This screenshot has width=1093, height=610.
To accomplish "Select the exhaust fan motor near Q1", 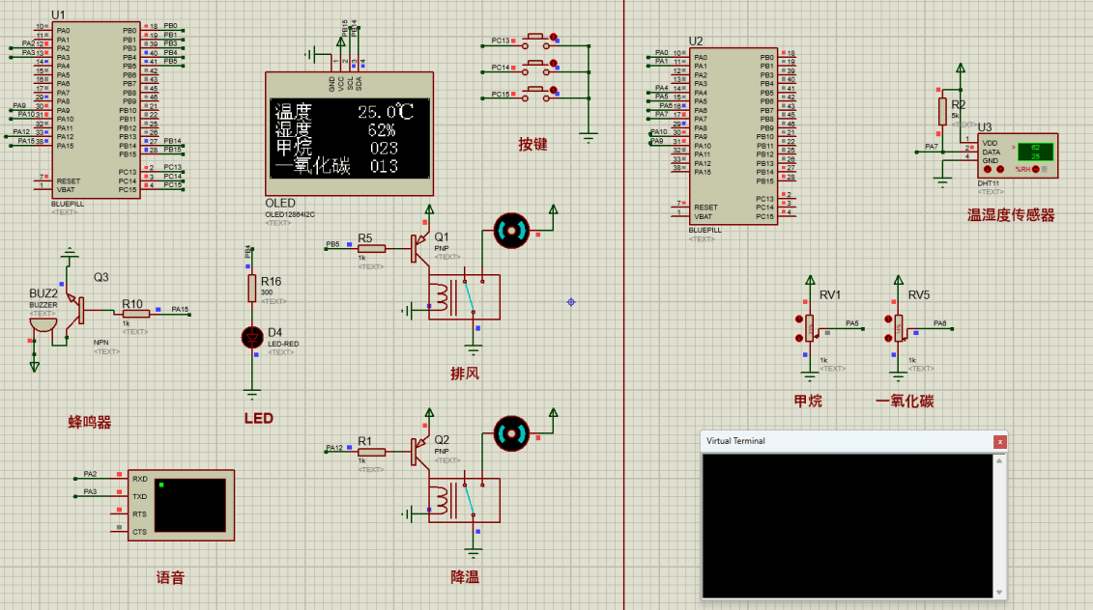I will [511, 230].
